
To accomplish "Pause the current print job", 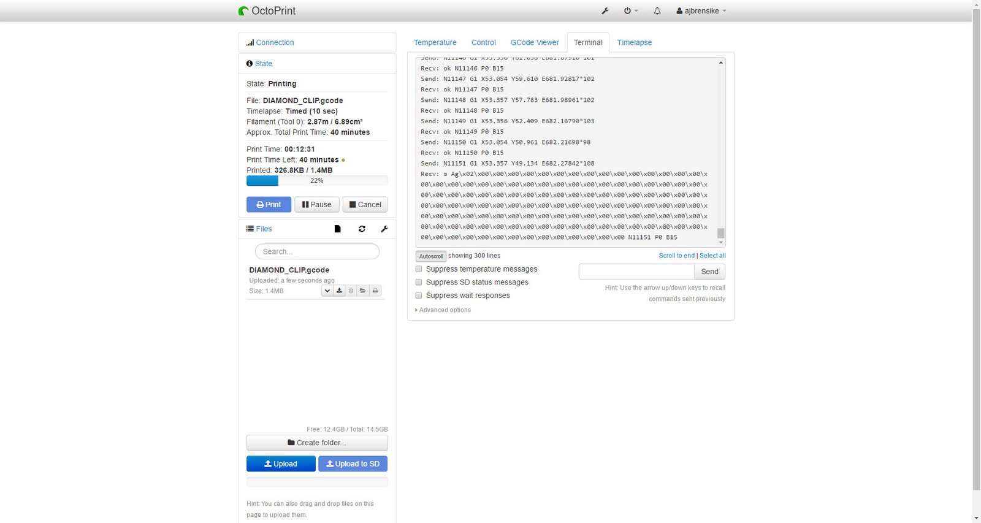I will pos(317,205).
